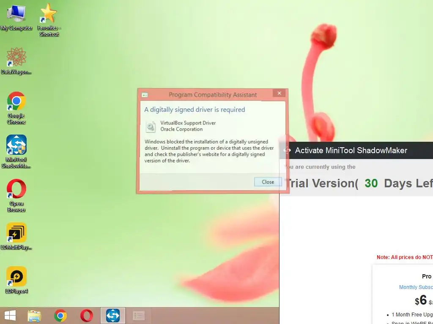Click the Program Compatibility Assistant title icon
Screen dimensions: 433x324
[x=145, y=95]
